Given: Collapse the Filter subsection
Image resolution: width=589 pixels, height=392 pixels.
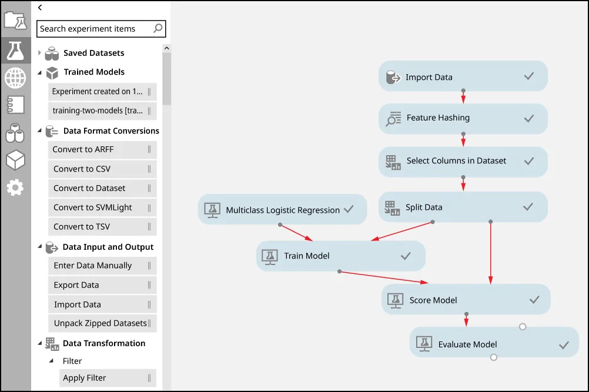Looking at the screenshot, I should 53,360.
